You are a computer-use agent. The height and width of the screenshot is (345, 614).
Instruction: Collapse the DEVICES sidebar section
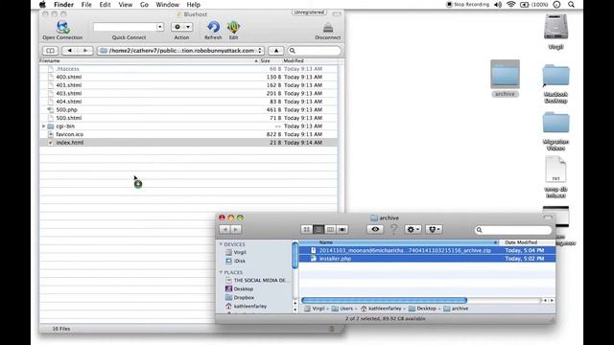(221, 244)
